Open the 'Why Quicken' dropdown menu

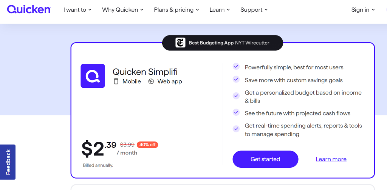tap(123, 10)
